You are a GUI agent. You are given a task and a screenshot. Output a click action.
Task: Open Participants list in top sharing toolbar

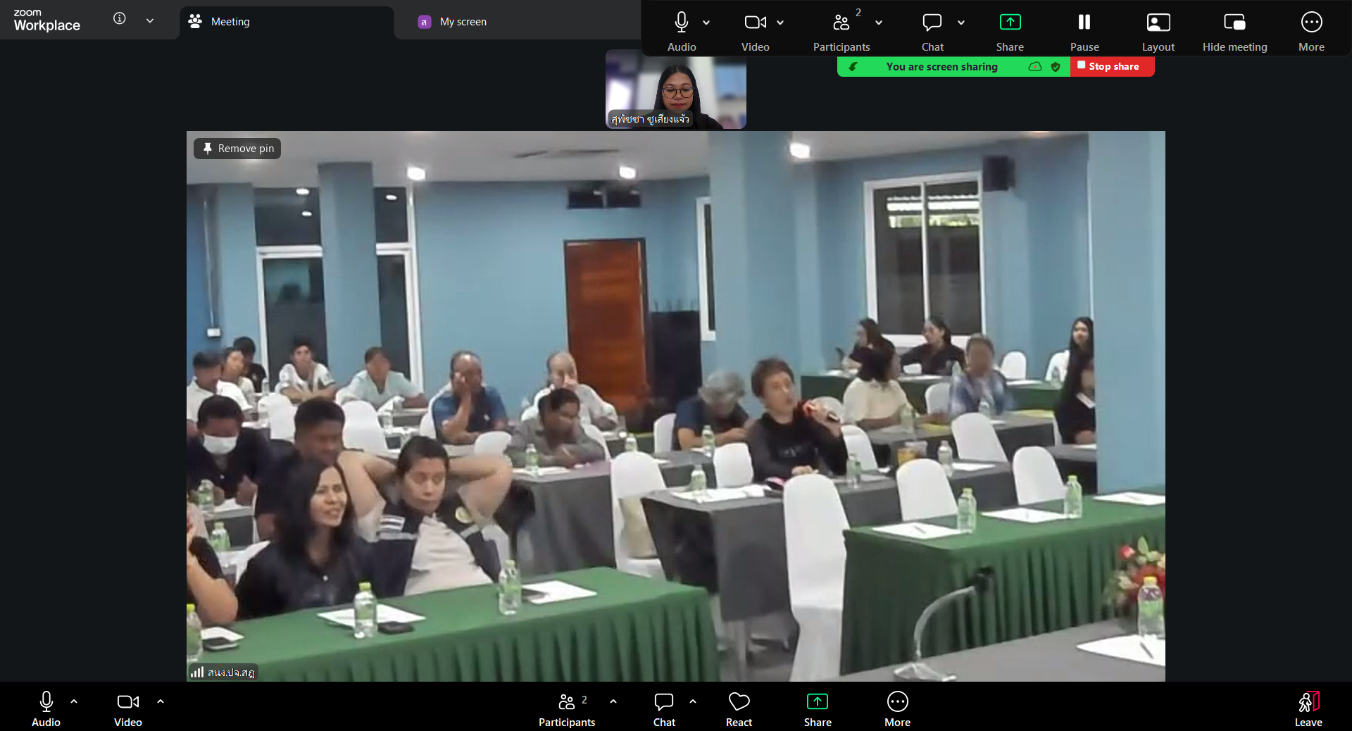click(841, 31)
